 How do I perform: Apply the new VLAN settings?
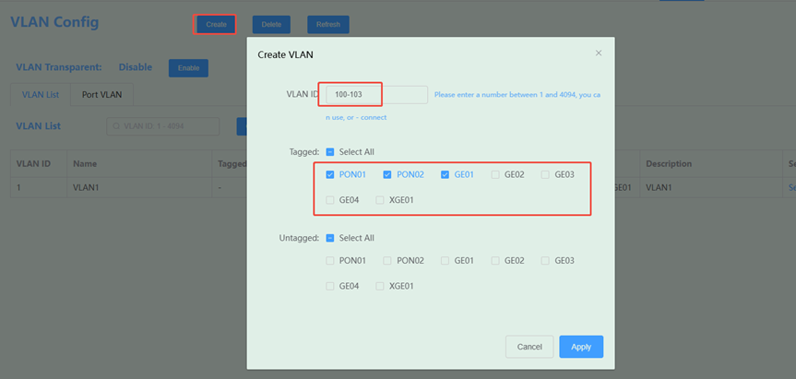[x=581, y=347]
